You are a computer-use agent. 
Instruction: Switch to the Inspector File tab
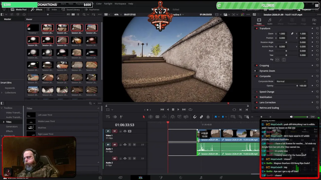coord(314,21)
